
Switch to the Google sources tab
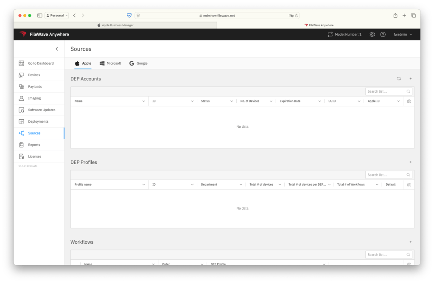138,63
